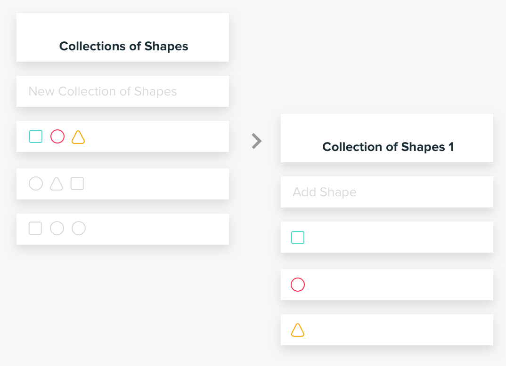Click orange triangle icon in detail list

click(x=298, y=330)
